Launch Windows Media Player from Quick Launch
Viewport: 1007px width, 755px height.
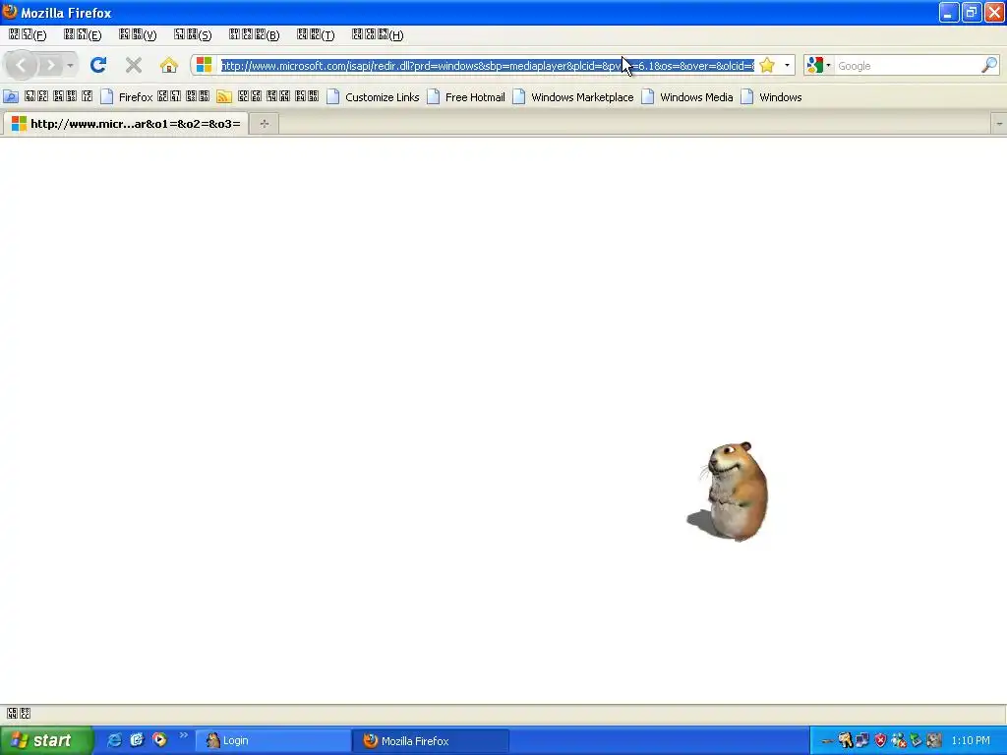159,740
